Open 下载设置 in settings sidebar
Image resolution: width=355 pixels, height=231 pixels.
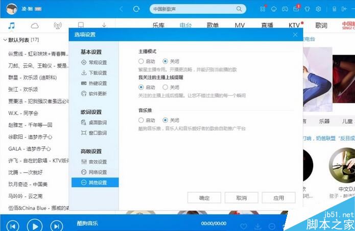[94, 73]
